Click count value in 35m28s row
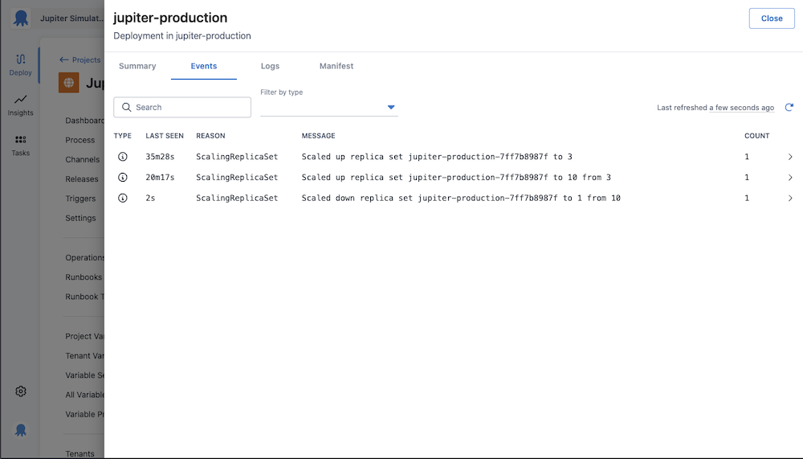Image resolution: width=803 pixels, height=459 pixels. (x=747, y=157)
